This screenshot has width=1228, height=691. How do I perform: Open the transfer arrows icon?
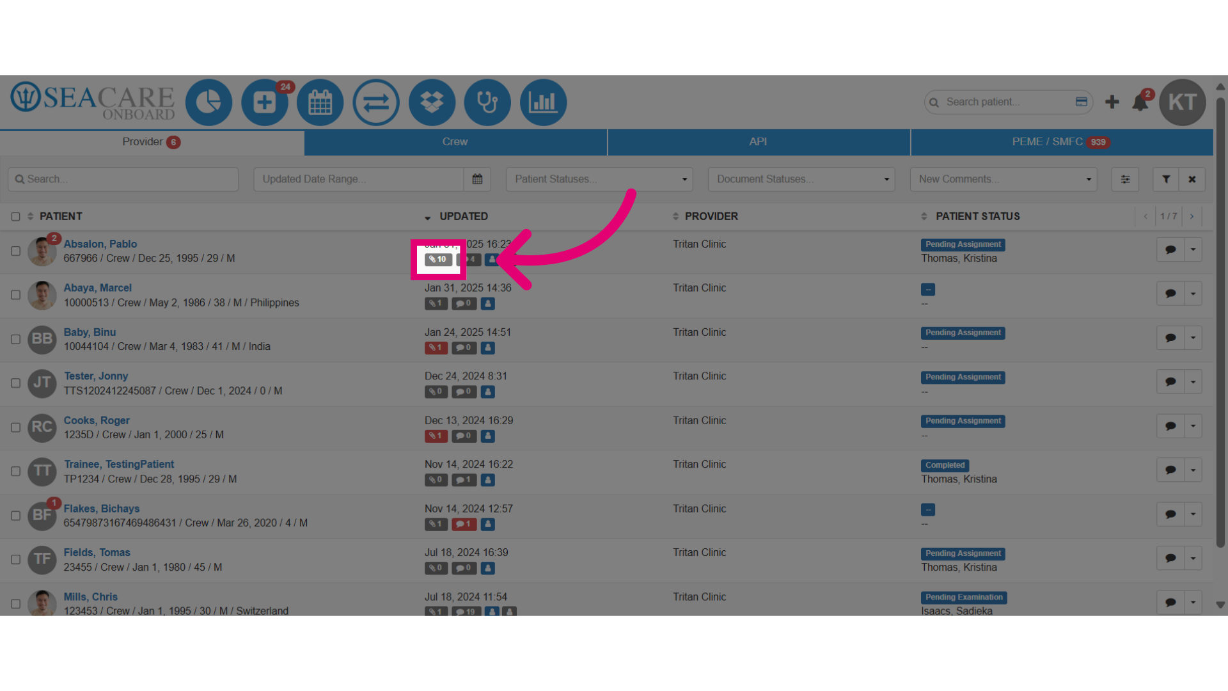pyautogui.click(x=376, y=102)
